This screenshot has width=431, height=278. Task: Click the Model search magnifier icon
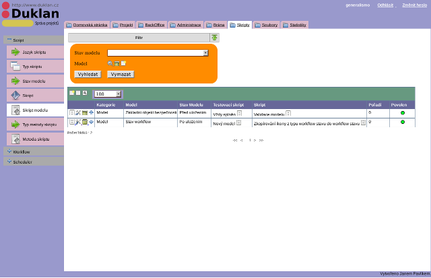coord(110,63)
